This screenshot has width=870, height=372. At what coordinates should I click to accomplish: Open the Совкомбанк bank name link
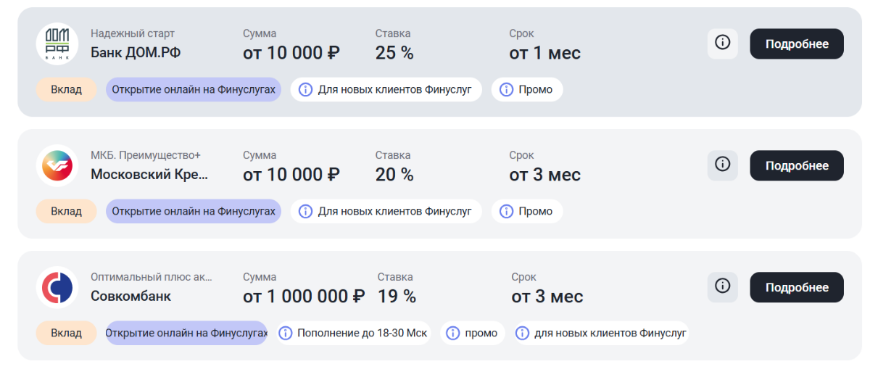click(130, 297)
